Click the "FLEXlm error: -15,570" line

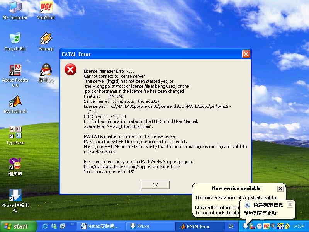click(x=105, y=116)
